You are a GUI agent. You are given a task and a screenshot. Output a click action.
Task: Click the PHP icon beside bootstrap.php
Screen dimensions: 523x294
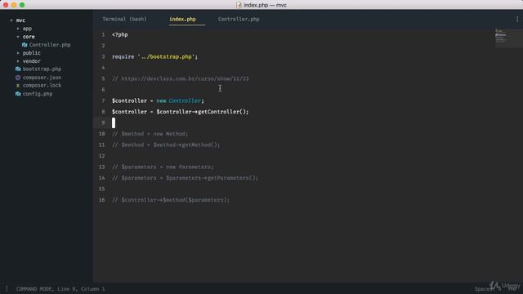[x=18, y=69]
